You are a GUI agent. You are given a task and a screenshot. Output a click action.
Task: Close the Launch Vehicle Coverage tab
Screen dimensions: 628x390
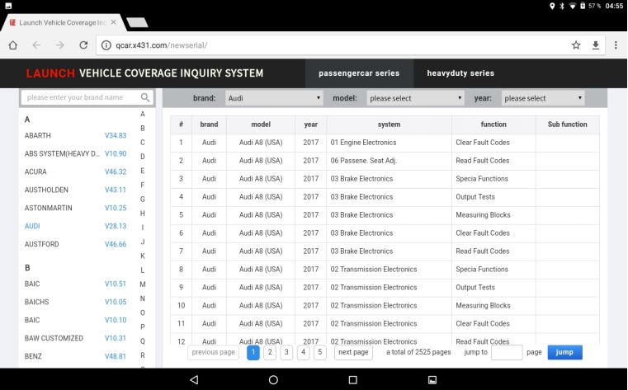113,22
